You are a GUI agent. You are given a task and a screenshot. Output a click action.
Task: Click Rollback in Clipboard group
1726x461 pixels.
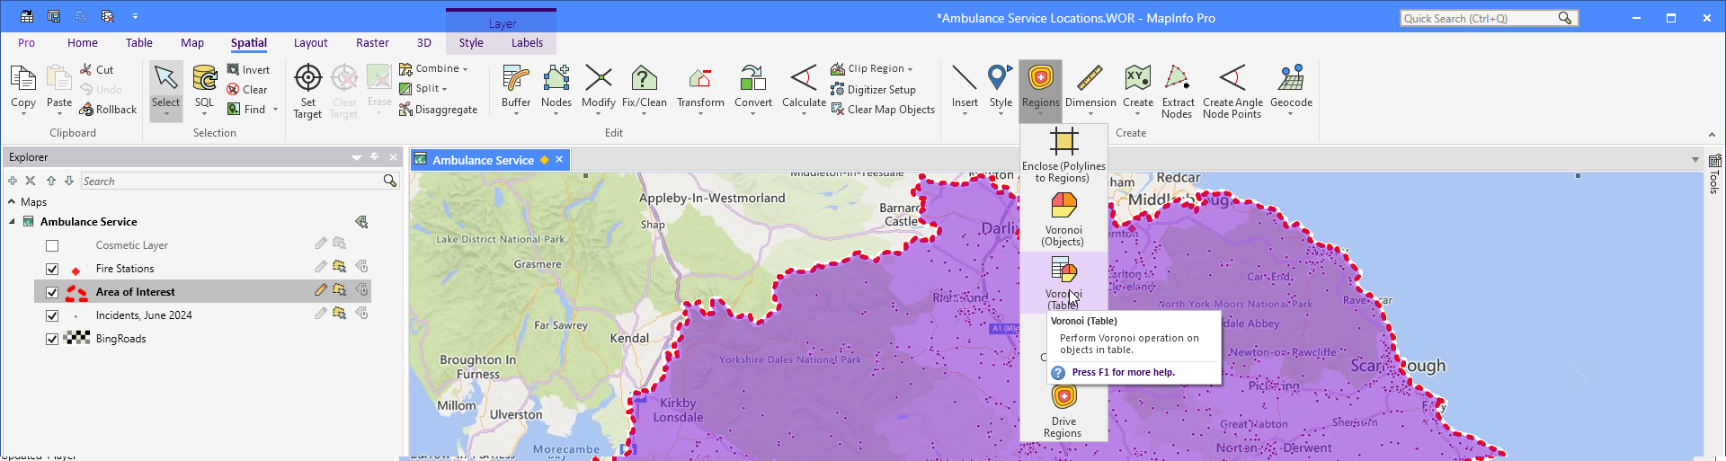tap(108, 110)
